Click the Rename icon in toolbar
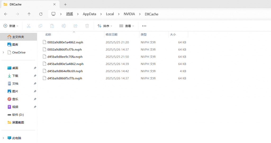Image resolution: width=271 pixels, height=143 pixels. 64,26
